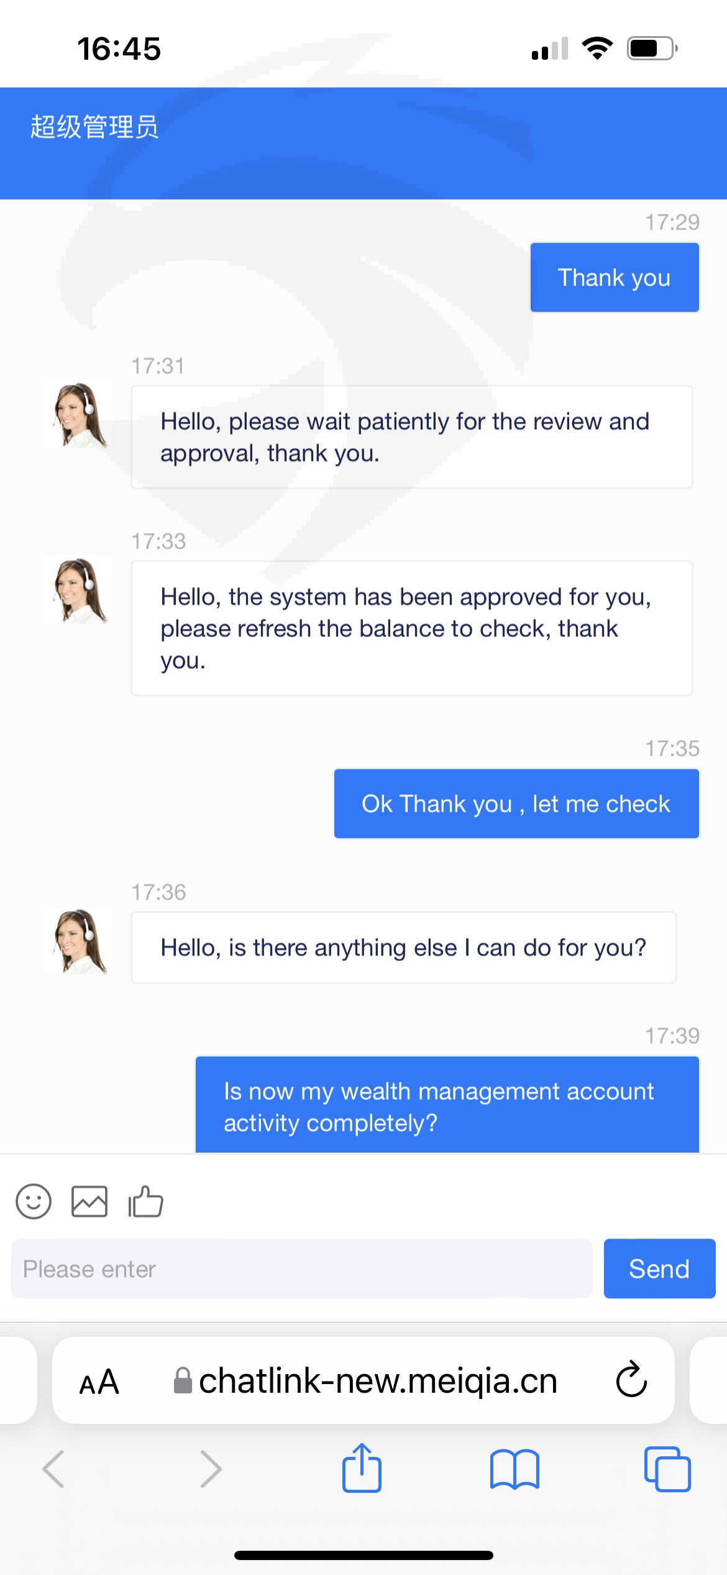The height and width of the screenshot is (1575, 727).
Task: Go back to the previous page
Action: click(53, 1469)
